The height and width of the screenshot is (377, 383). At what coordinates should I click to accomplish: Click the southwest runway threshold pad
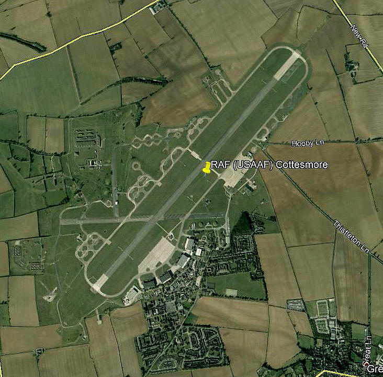click(100, 282)
